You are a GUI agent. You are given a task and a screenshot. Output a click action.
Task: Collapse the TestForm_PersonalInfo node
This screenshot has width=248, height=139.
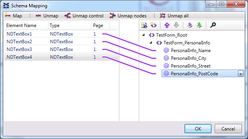(151, 43)
